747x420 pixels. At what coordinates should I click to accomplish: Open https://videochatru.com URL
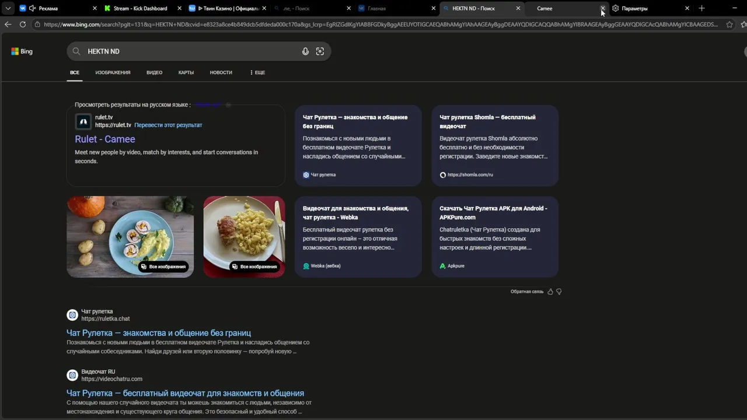tap(111, 379)
